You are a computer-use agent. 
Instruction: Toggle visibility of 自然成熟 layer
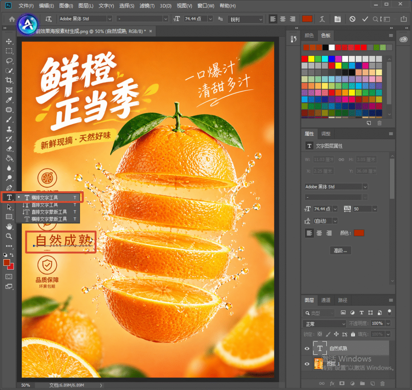point(307,349)
